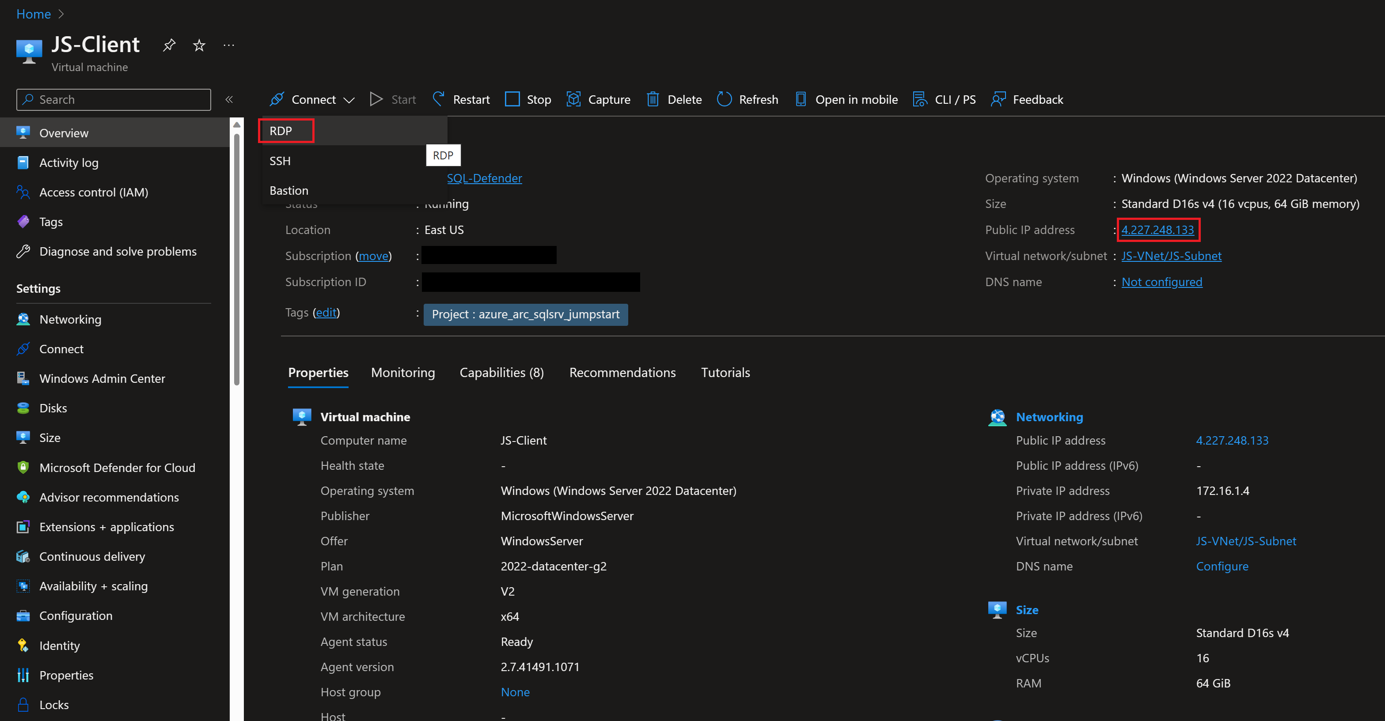Click in the sidebar Search field
This screenshot has height=721, width=1385.
(x=114, y=99)
